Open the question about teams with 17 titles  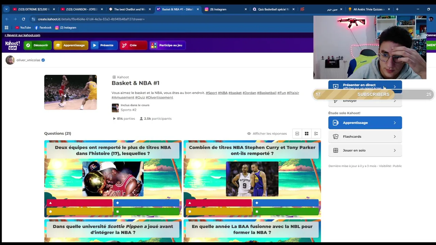[x=113, y=179]
